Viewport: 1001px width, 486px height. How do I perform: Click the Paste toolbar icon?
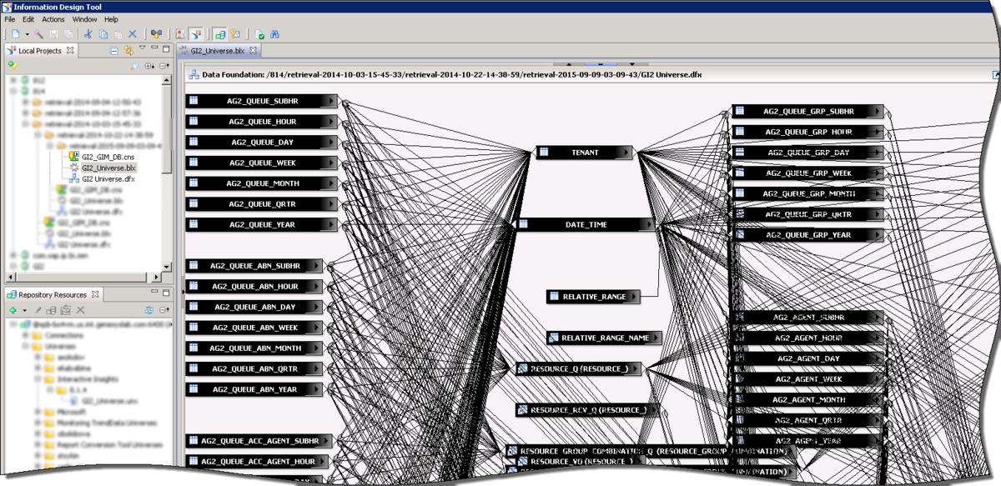[118, 34]
